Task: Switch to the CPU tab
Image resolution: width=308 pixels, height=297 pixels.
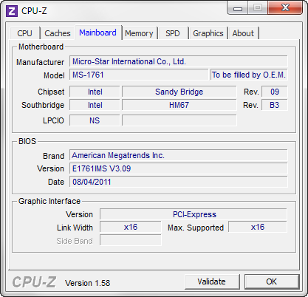Action: (x=24, y=33)
